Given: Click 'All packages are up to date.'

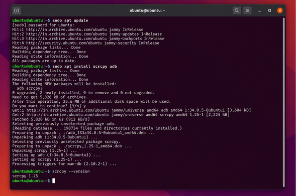Looking at the screenshot, I should point(44,61).
